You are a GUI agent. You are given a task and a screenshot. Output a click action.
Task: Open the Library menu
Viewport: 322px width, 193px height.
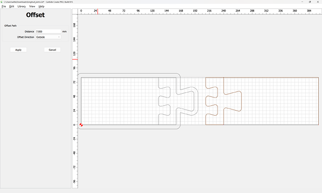coord(21,7)
